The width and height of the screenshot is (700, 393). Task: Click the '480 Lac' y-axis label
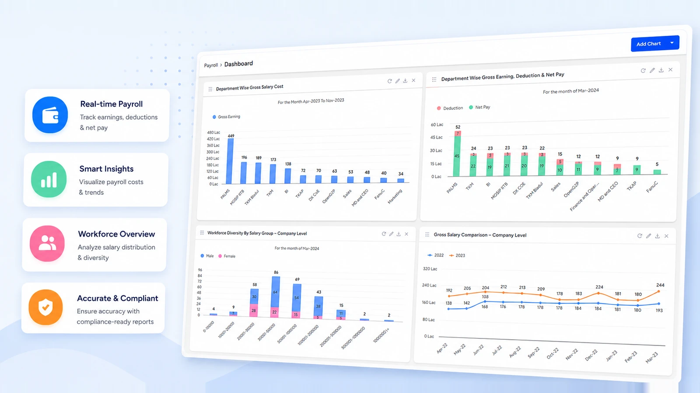tap(213, 132)
